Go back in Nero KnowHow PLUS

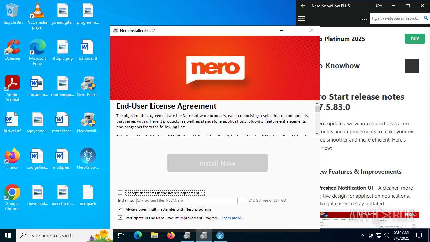303,6
